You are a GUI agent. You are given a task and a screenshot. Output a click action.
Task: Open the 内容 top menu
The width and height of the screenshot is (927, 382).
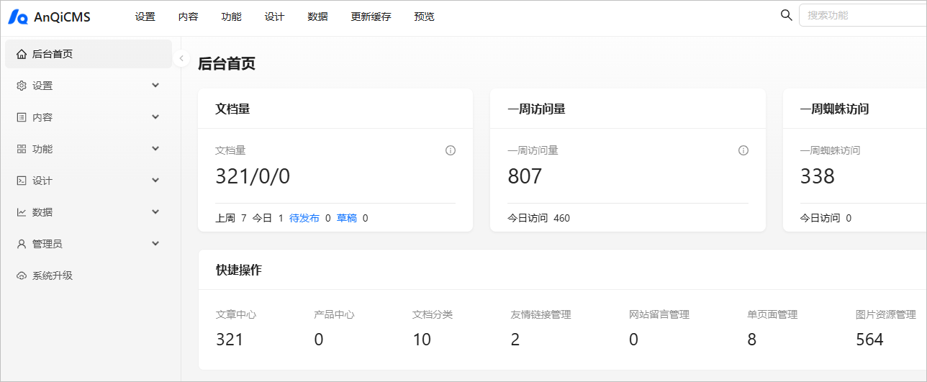click(x=188, y=17)
